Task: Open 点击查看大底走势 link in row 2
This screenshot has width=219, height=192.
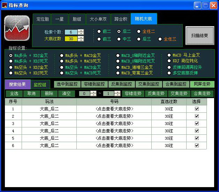Action: click(114, 116)
